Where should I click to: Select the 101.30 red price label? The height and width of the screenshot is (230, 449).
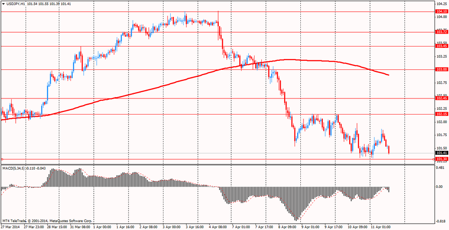[x=441, y=146]
